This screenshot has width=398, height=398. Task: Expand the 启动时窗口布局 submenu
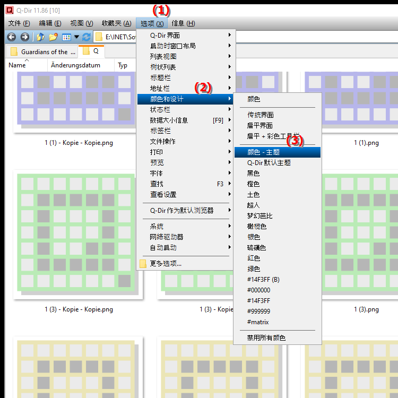point(185,46)
